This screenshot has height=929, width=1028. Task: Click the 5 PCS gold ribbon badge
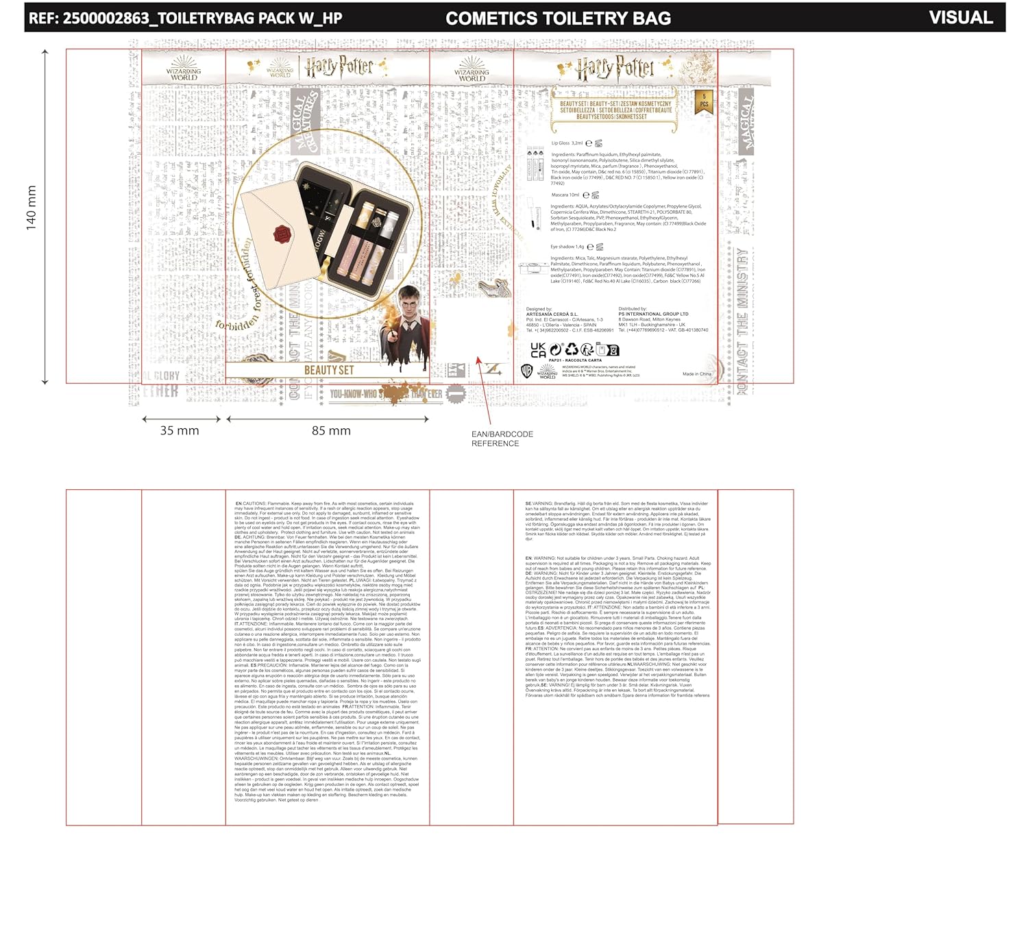point(705,103)
